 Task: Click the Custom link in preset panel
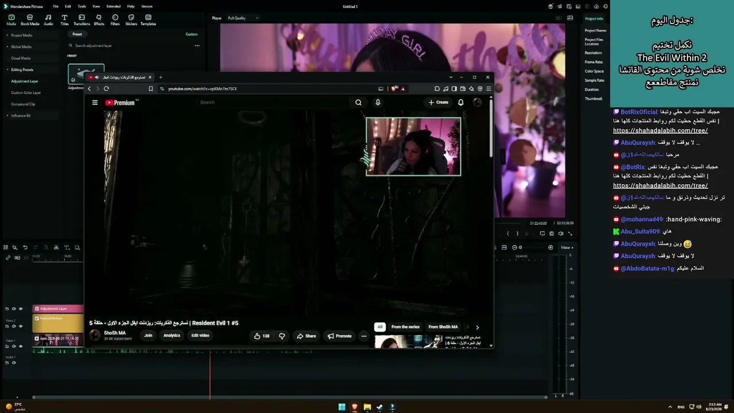point(192,34)
